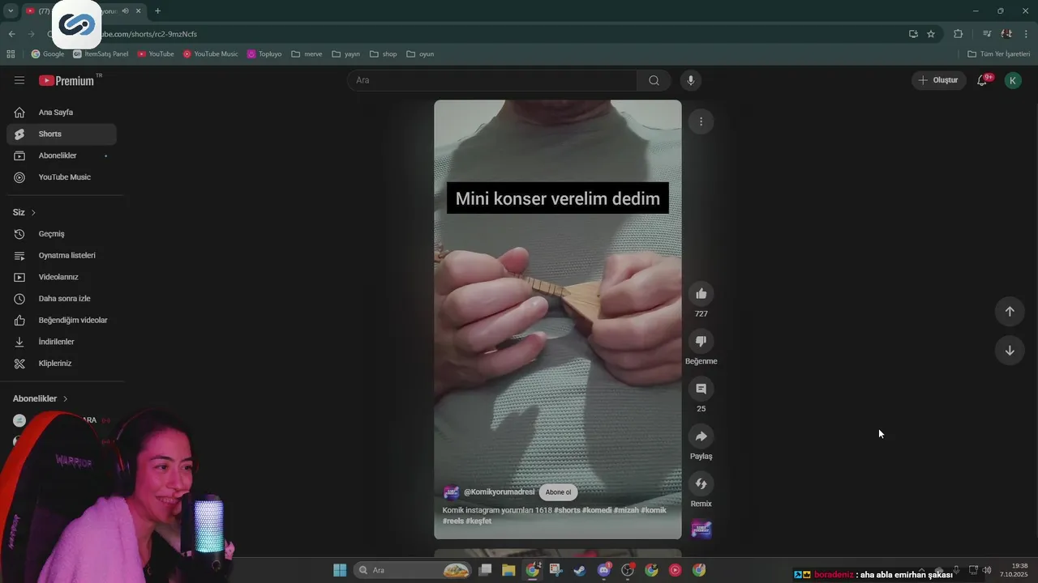Dislike the Short with the thumbs-down icon
This screenshot has width=1038, height=583.
(x=701, y=341)
